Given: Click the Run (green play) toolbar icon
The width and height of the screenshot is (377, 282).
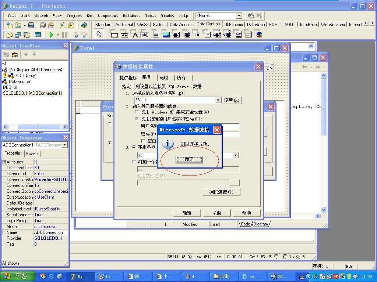Looking at the screenshot, I should (51, 35).
